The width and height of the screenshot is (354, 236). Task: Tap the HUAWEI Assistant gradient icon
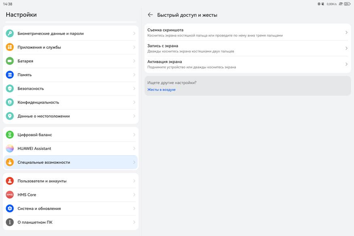coord(10,149)
